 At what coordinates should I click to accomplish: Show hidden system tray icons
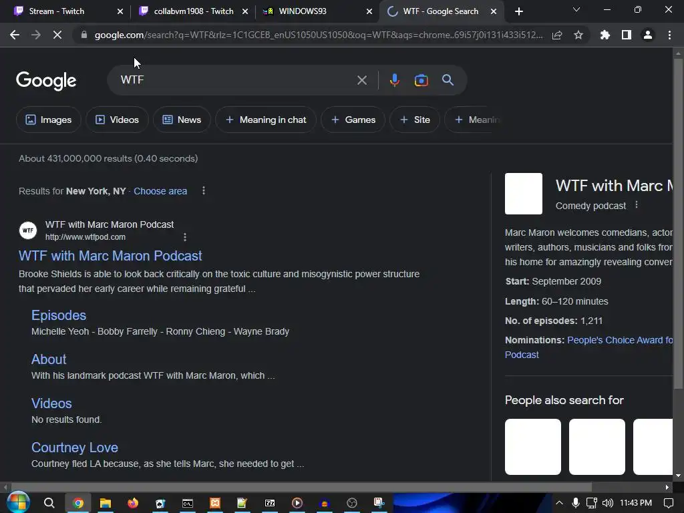559,503
